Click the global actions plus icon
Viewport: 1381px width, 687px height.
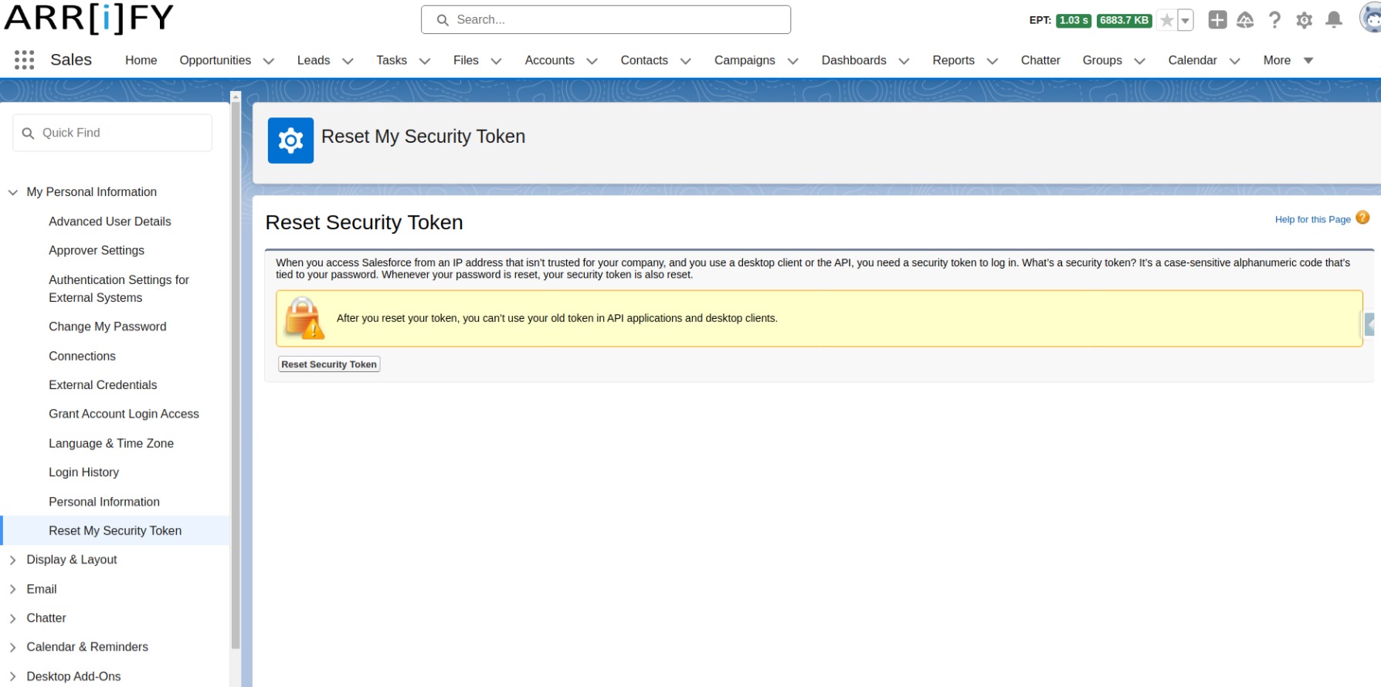click(x=1217, y=20)
